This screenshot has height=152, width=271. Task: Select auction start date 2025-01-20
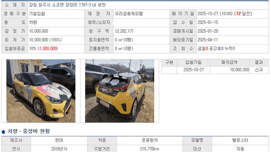coord(208,31)
